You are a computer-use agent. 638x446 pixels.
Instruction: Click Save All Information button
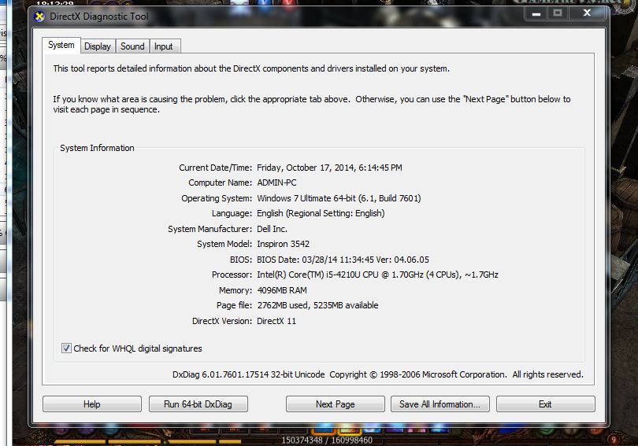click(x=440, y=404)
